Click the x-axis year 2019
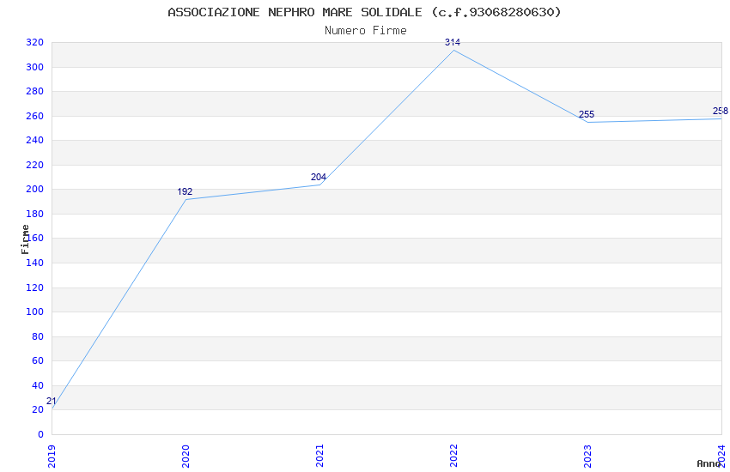This screenshot has height=472, width=730. pyautogui.click(x=52, y=457)
